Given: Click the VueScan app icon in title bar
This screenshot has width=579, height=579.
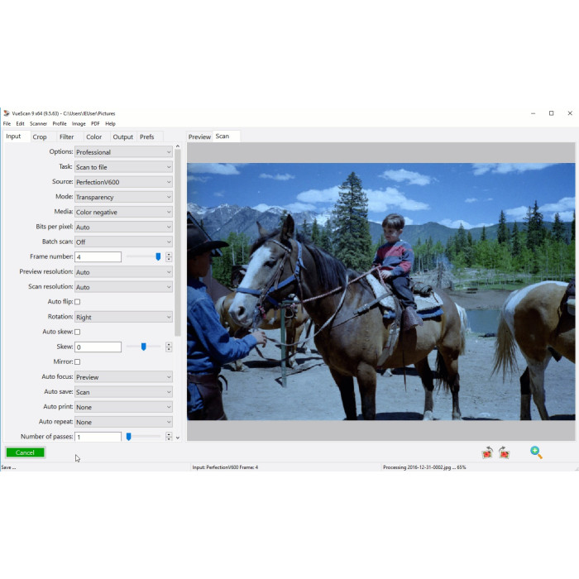Looking at the screenshot, I should pyautogui.click(x=7, y=113).
